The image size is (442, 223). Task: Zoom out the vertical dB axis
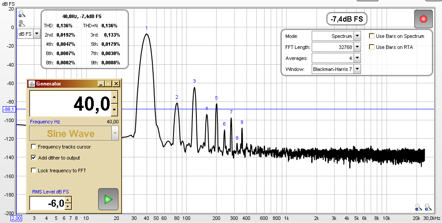point(21,23)
